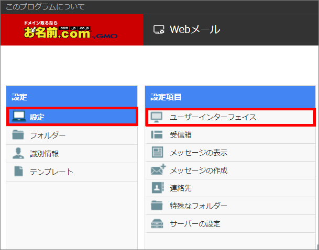
Task: Open フォルダー settings section
Action: pyautogui.click(x=72, y=135)
